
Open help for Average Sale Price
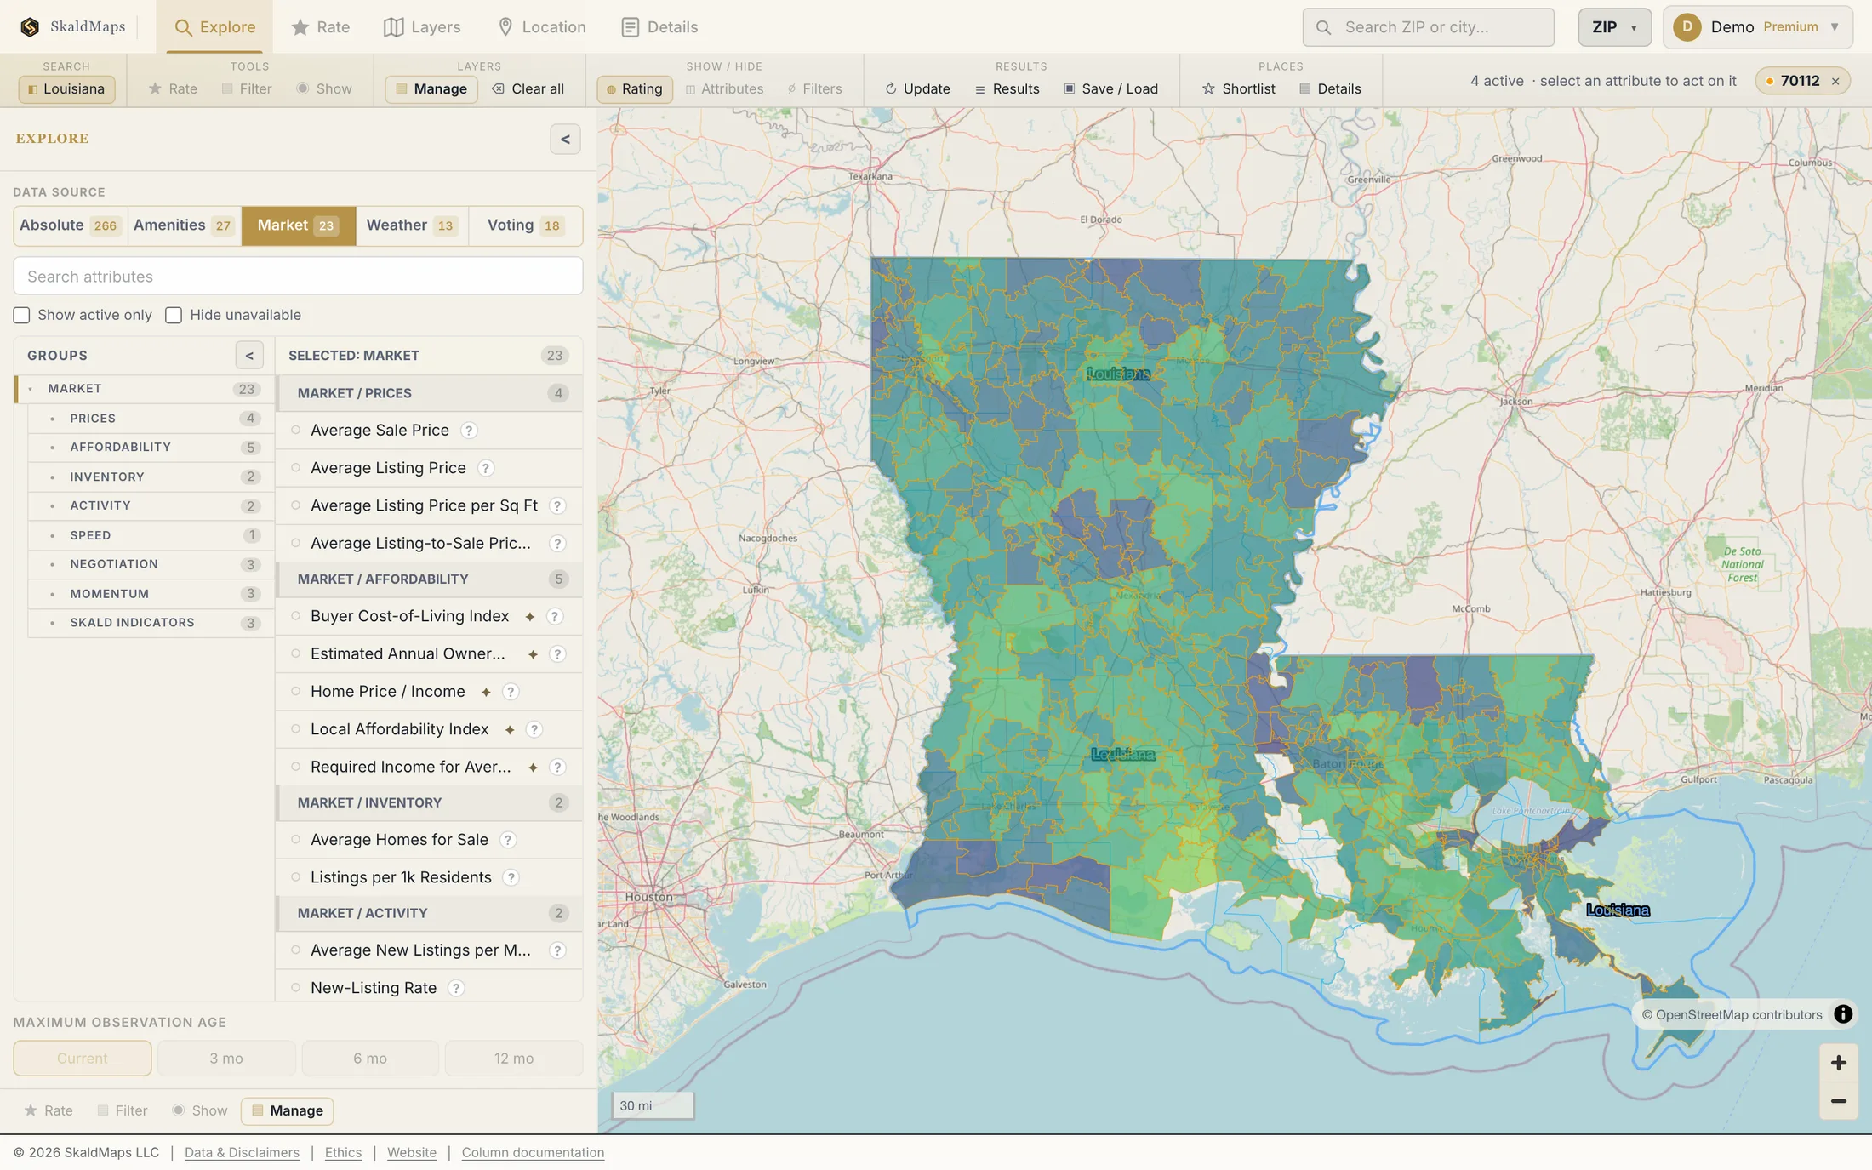[468, 431]
